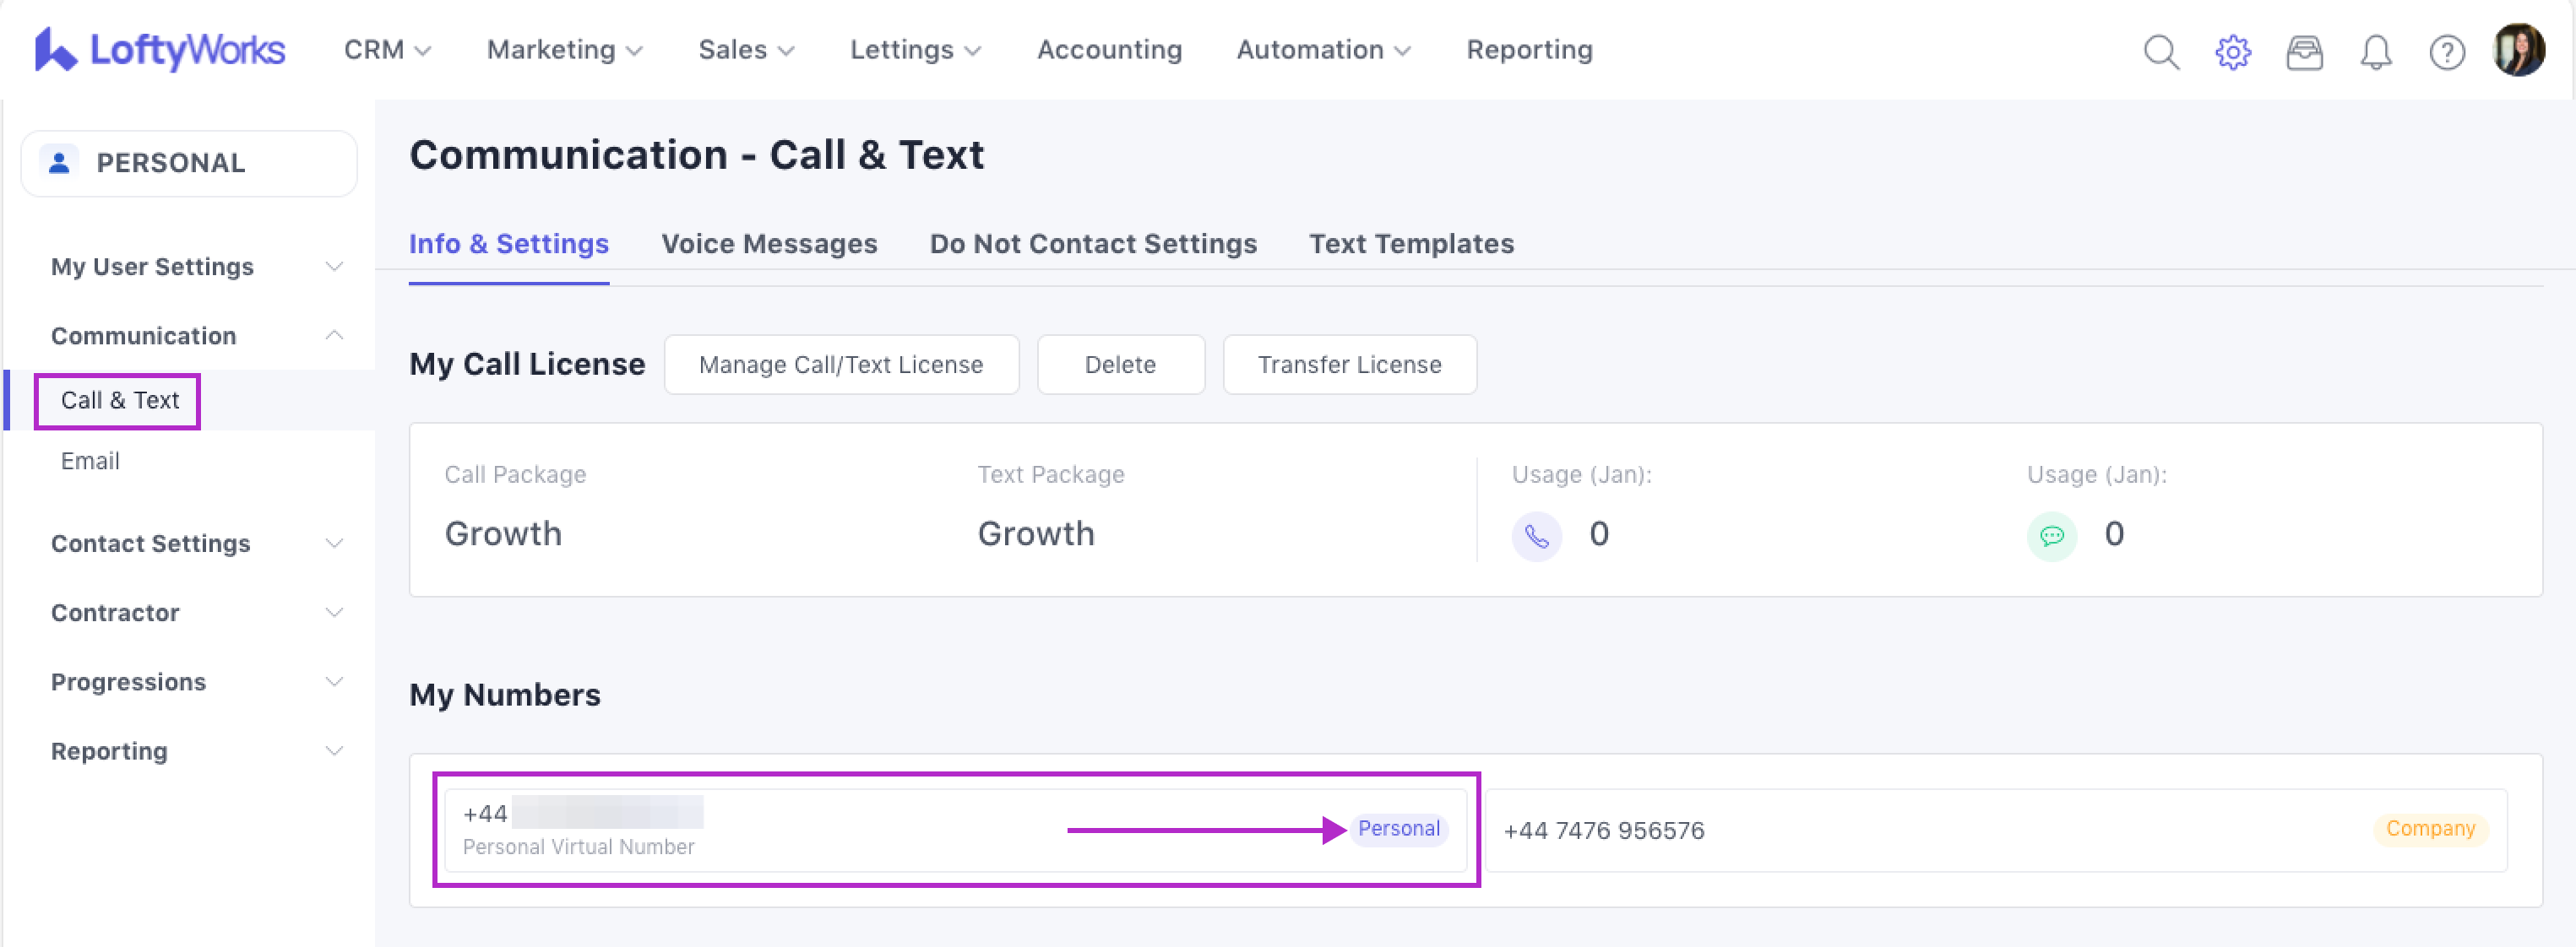Screen dimensions: 2576x947
Task: Open the search magnifier icon
Action: click(2160, 52)
